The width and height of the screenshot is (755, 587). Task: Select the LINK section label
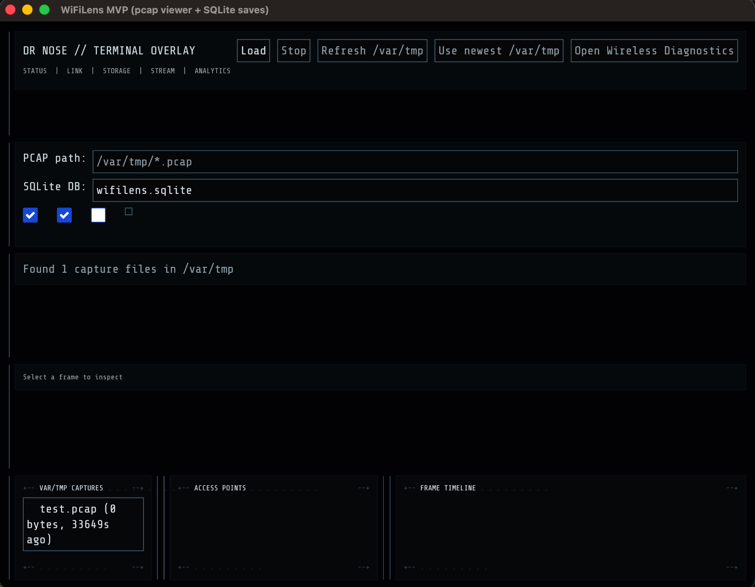pyautogui.click(x=75, y=71)
